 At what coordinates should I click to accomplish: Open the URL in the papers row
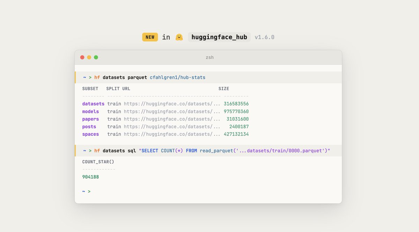coord(172,119)
